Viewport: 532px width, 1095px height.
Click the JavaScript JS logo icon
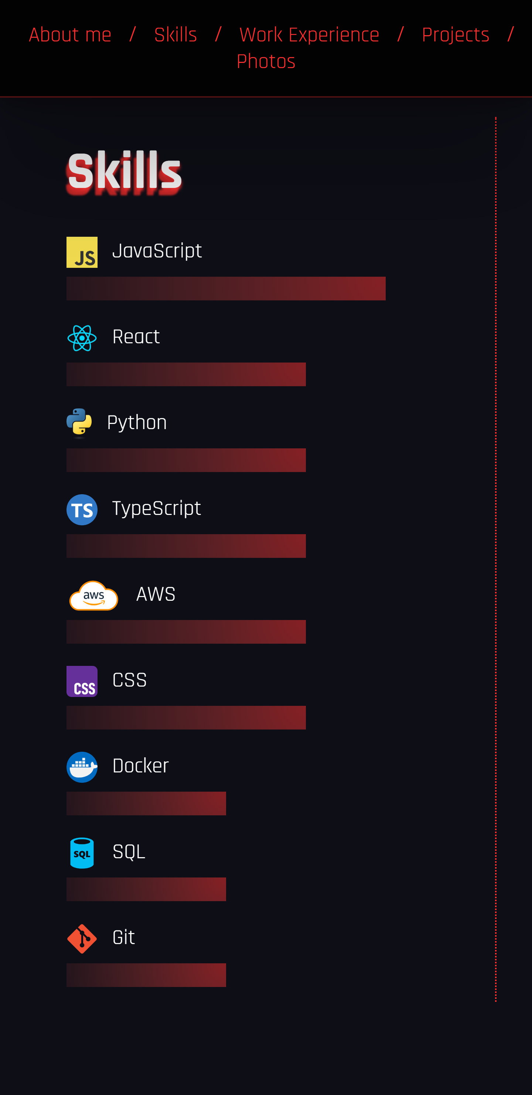click(x=82, y=252)
